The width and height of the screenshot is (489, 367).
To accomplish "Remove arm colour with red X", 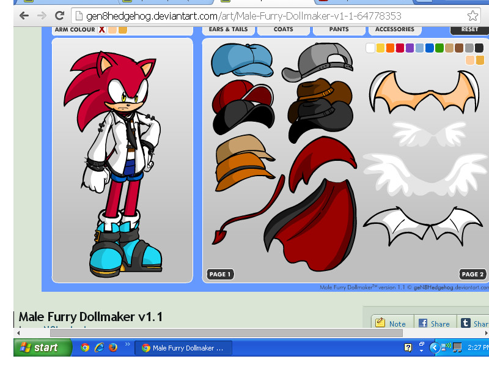I will (x=102, y=29).
